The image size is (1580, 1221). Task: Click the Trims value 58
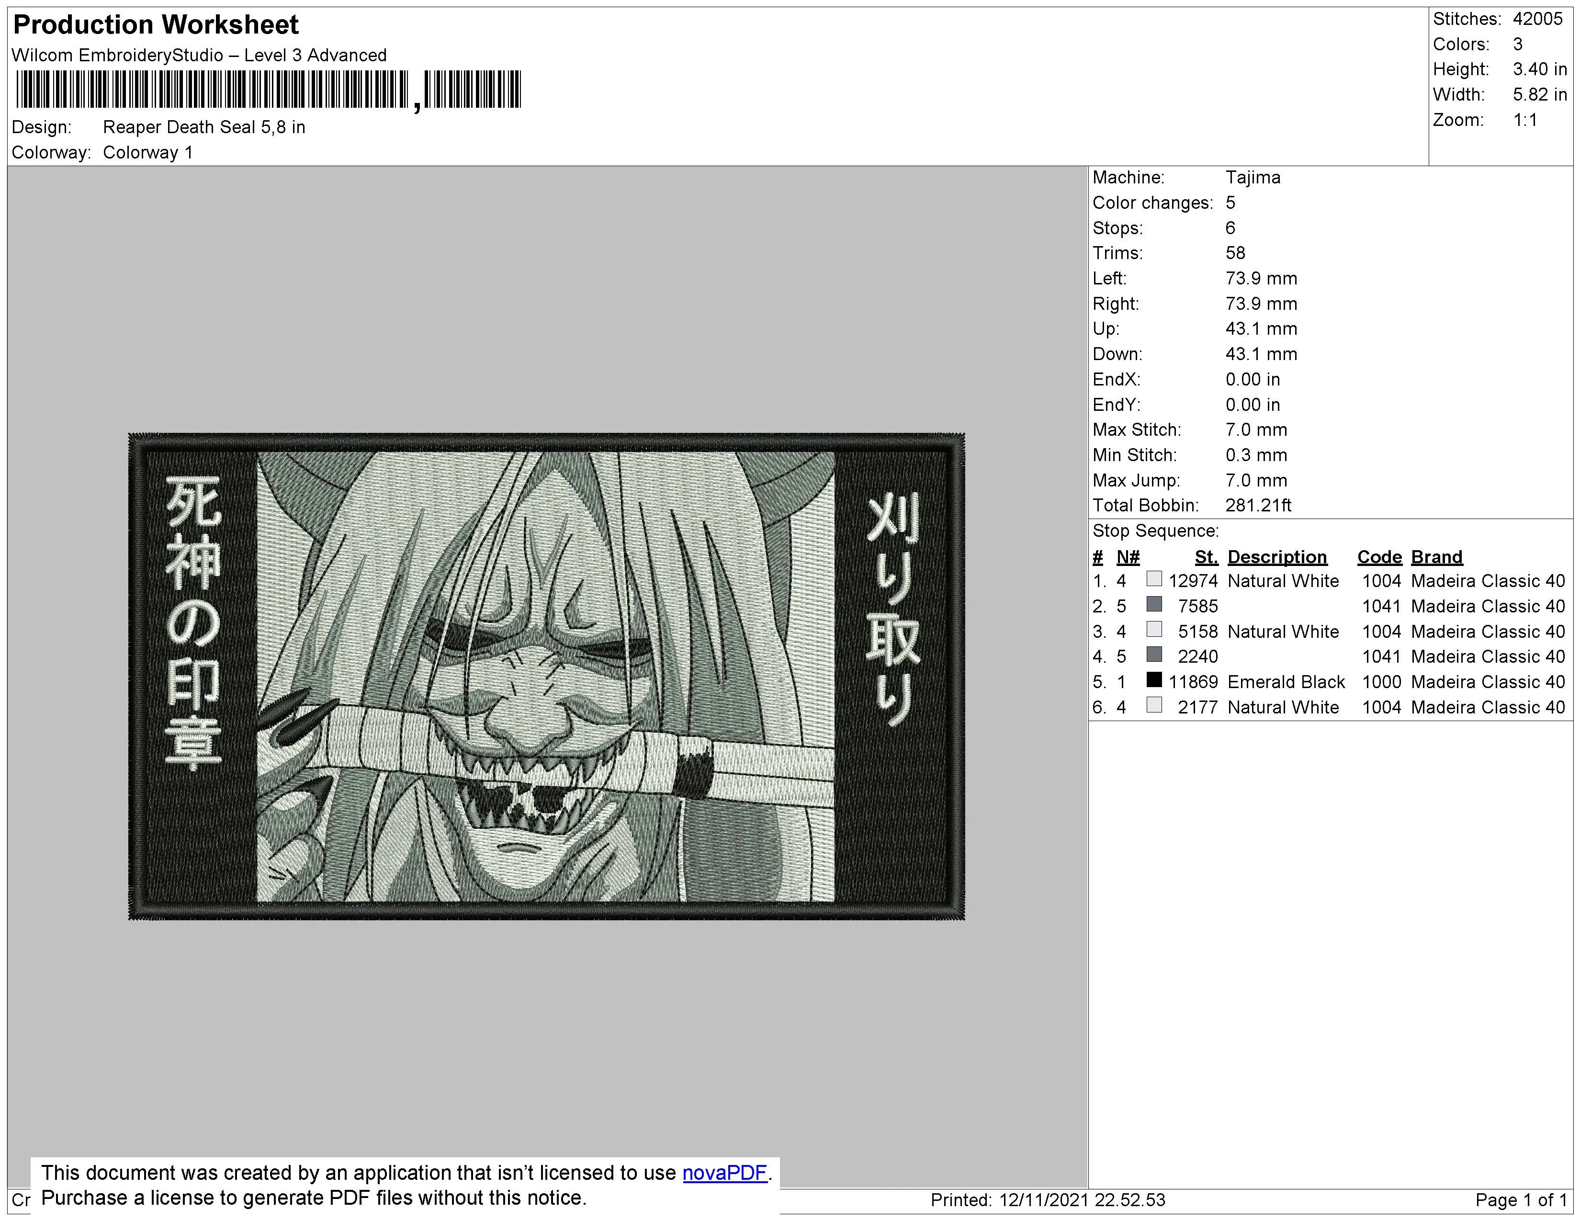[x=1235, y=253]
